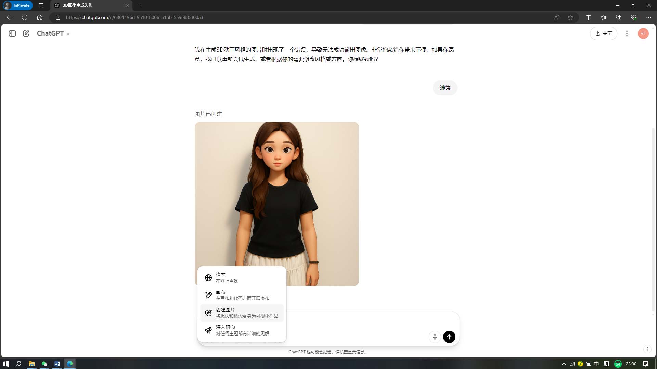Viewport: 657px width, 369px height.
Task: Refresh the page in browser
Action: point(25,17)
